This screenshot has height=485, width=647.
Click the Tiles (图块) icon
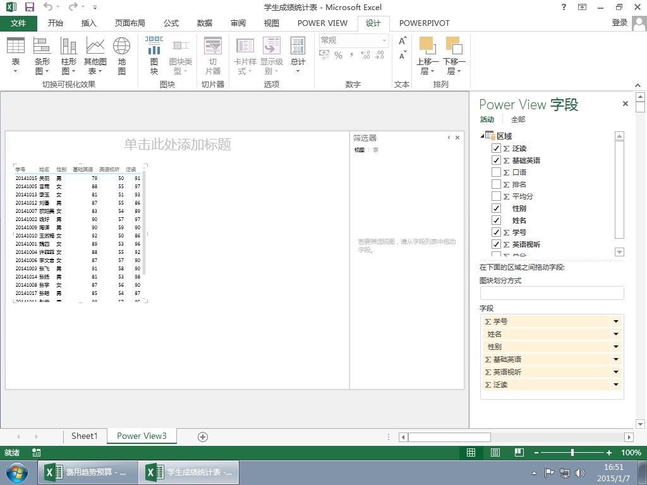click(154, 56)
